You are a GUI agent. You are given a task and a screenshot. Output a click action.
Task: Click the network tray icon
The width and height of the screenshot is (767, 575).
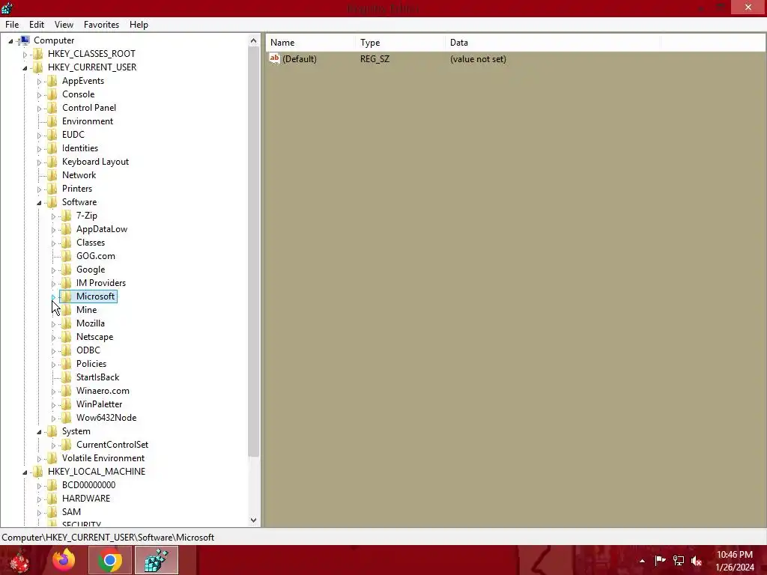679,561
